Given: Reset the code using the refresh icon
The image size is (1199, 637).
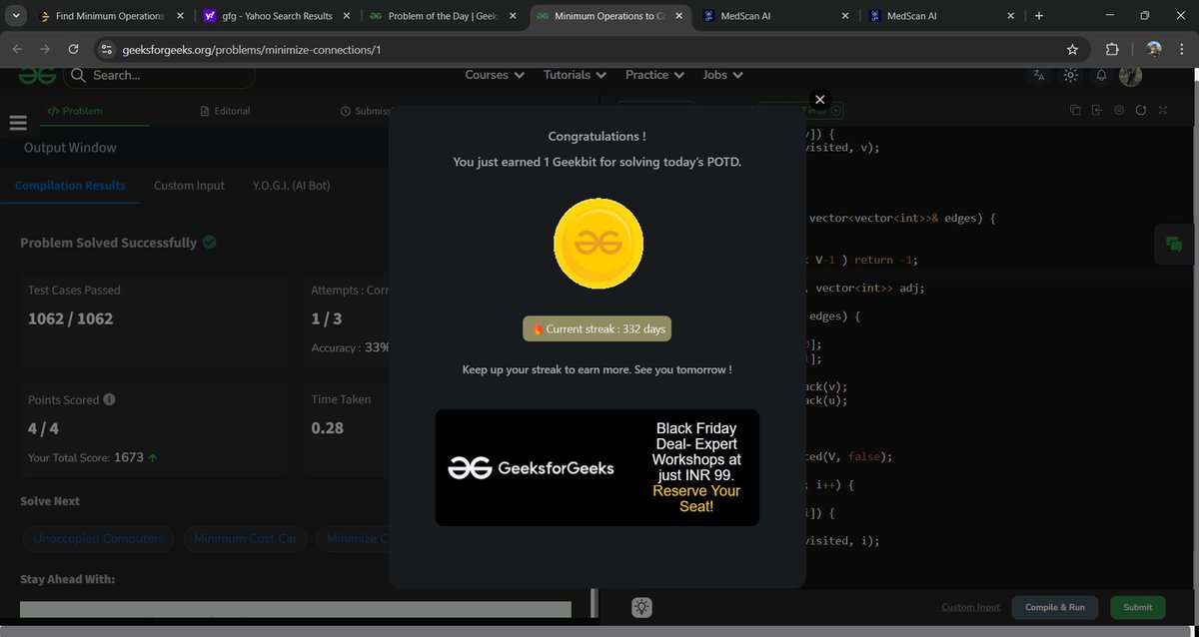Looking at the screenshot, I should (1142, 111).
